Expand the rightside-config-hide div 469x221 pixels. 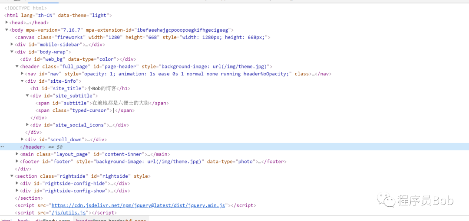(x=17, y=183)
